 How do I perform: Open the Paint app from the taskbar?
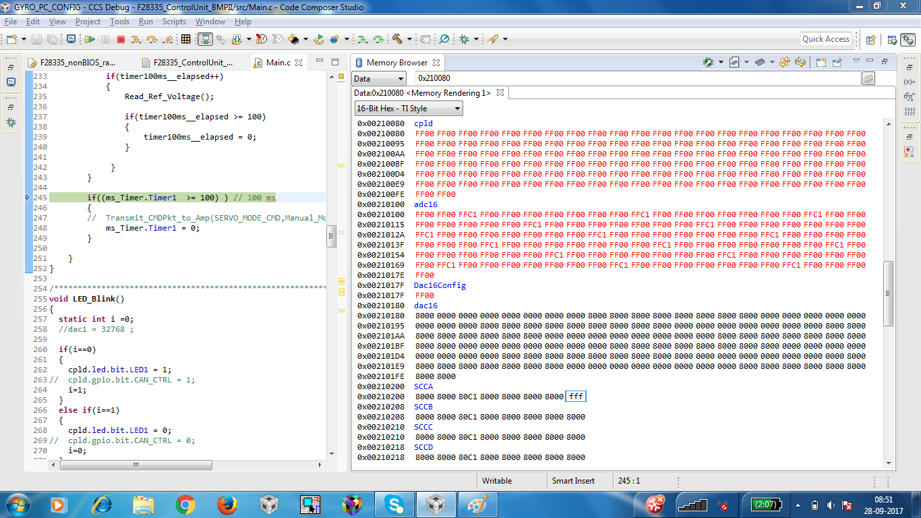pos(478,504)
